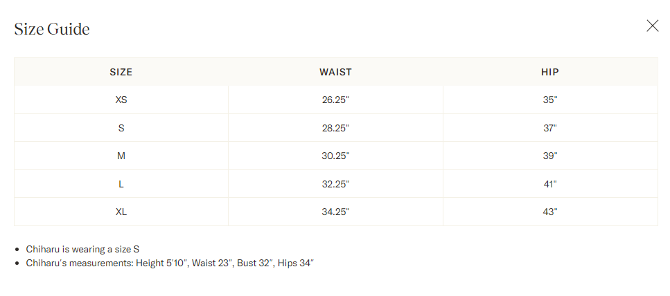The image size is (670, 296).
Task: Select the XS size cell
Action: tap(121, 100)
